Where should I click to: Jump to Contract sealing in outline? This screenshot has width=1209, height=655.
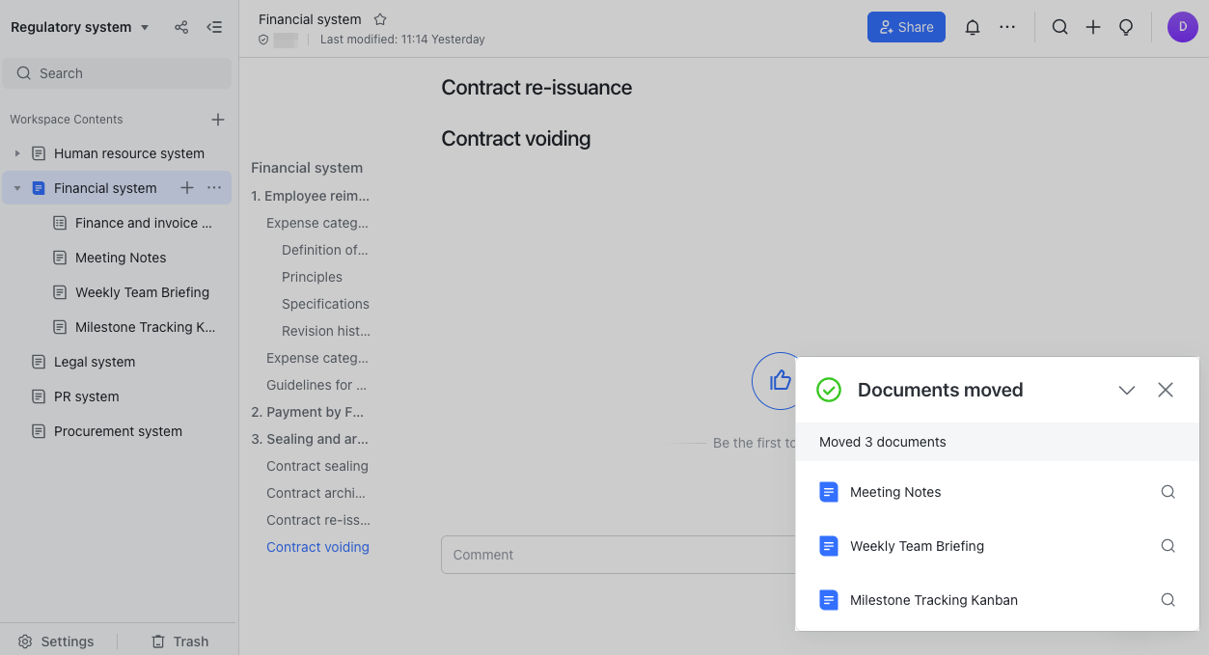click(317, 466)
